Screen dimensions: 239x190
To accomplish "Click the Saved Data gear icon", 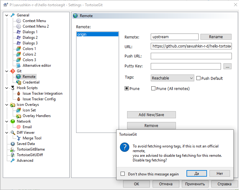I will tap(13, 144).
